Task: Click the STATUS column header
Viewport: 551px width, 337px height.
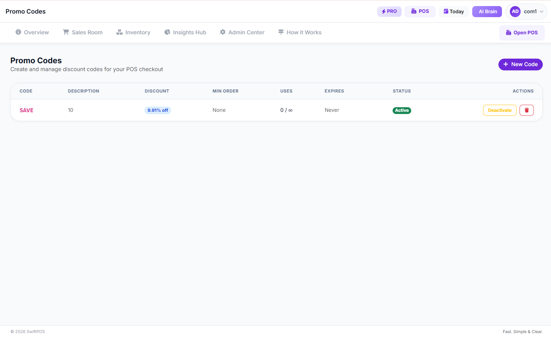Action: pyautogui.click(x=402, y=91)
